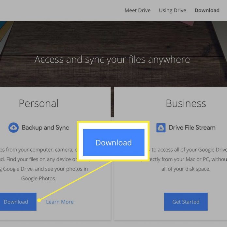227x227 pixels.
Task: Click Get Started under Business
Action: 186,202
